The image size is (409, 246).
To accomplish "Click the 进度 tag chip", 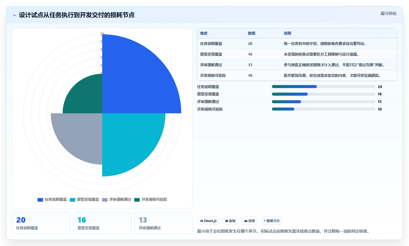I will point(250,221).
